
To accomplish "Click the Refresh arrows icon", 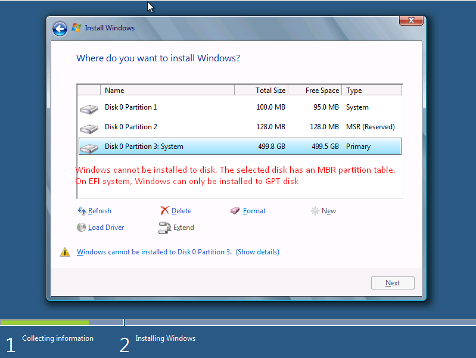I will pyautogui.click(x=82, y=210).
